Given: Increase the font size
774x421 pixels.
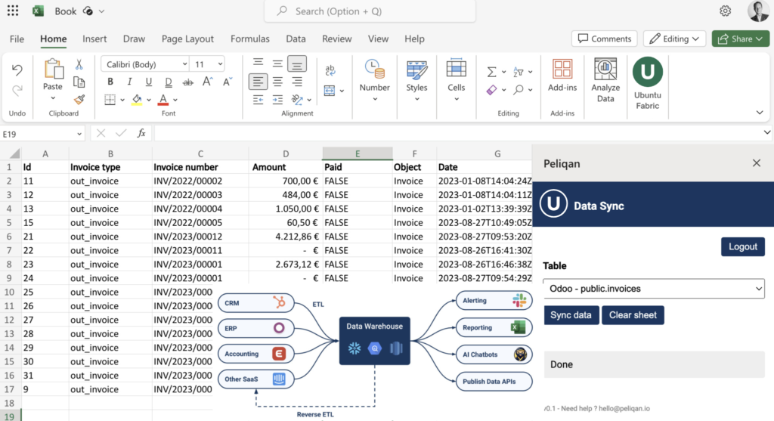Looking at the screenshot, I should pos(207,82).
